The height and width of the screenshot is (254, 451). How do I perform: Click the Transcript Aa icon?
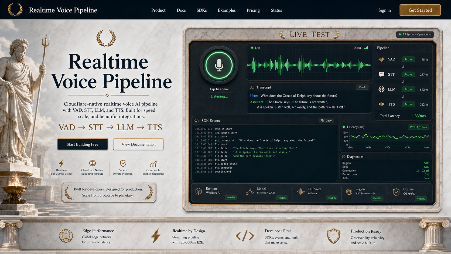coord(252,87)
